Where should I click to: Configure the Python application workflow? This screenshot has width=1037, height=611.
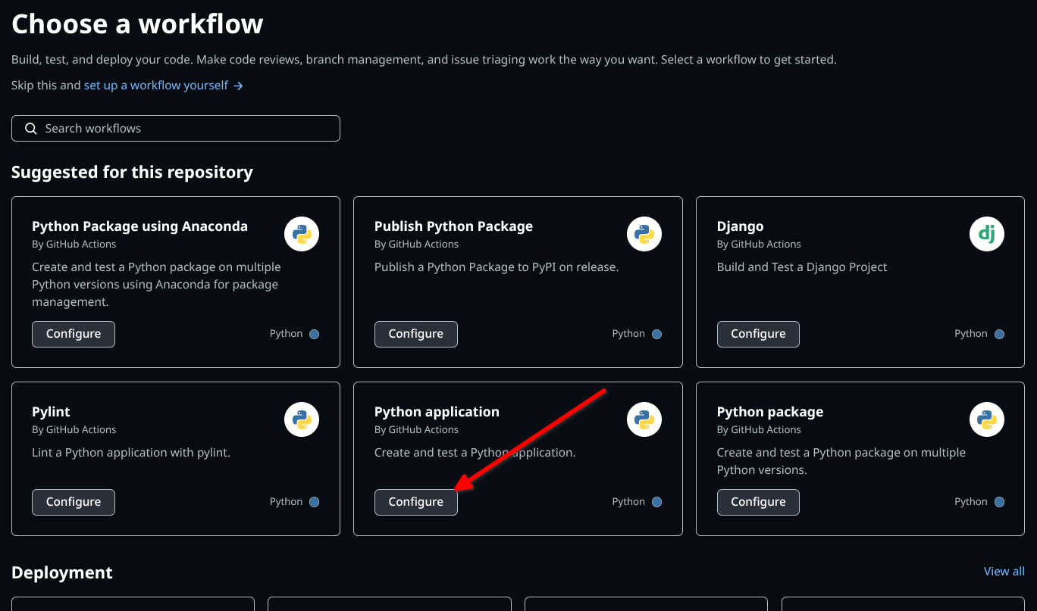click(416, 502)
